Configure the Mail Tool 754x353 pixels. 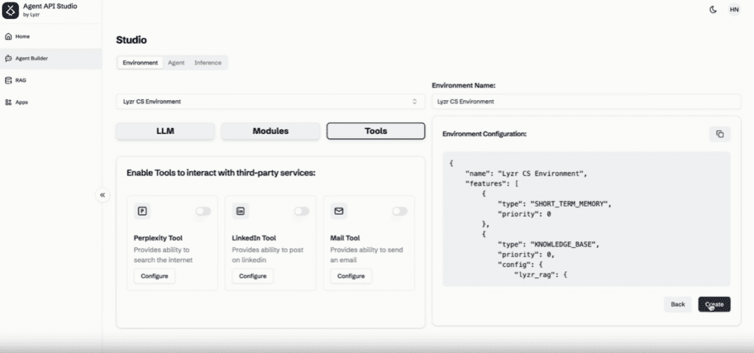click(x=351, y=277)
